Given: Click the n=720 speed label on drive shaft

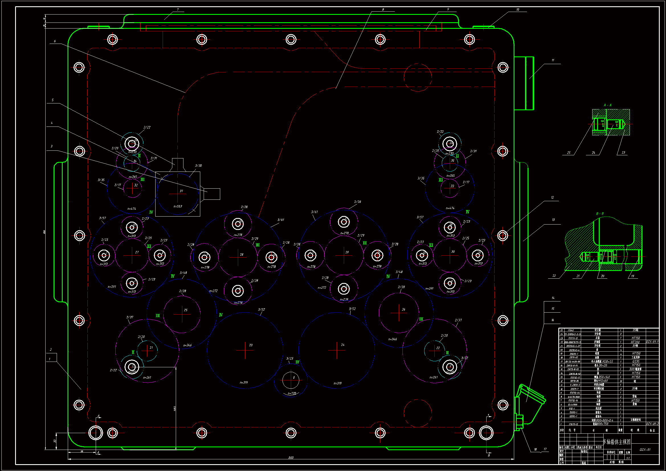Looking at the screenshot, I should point(291,393).
